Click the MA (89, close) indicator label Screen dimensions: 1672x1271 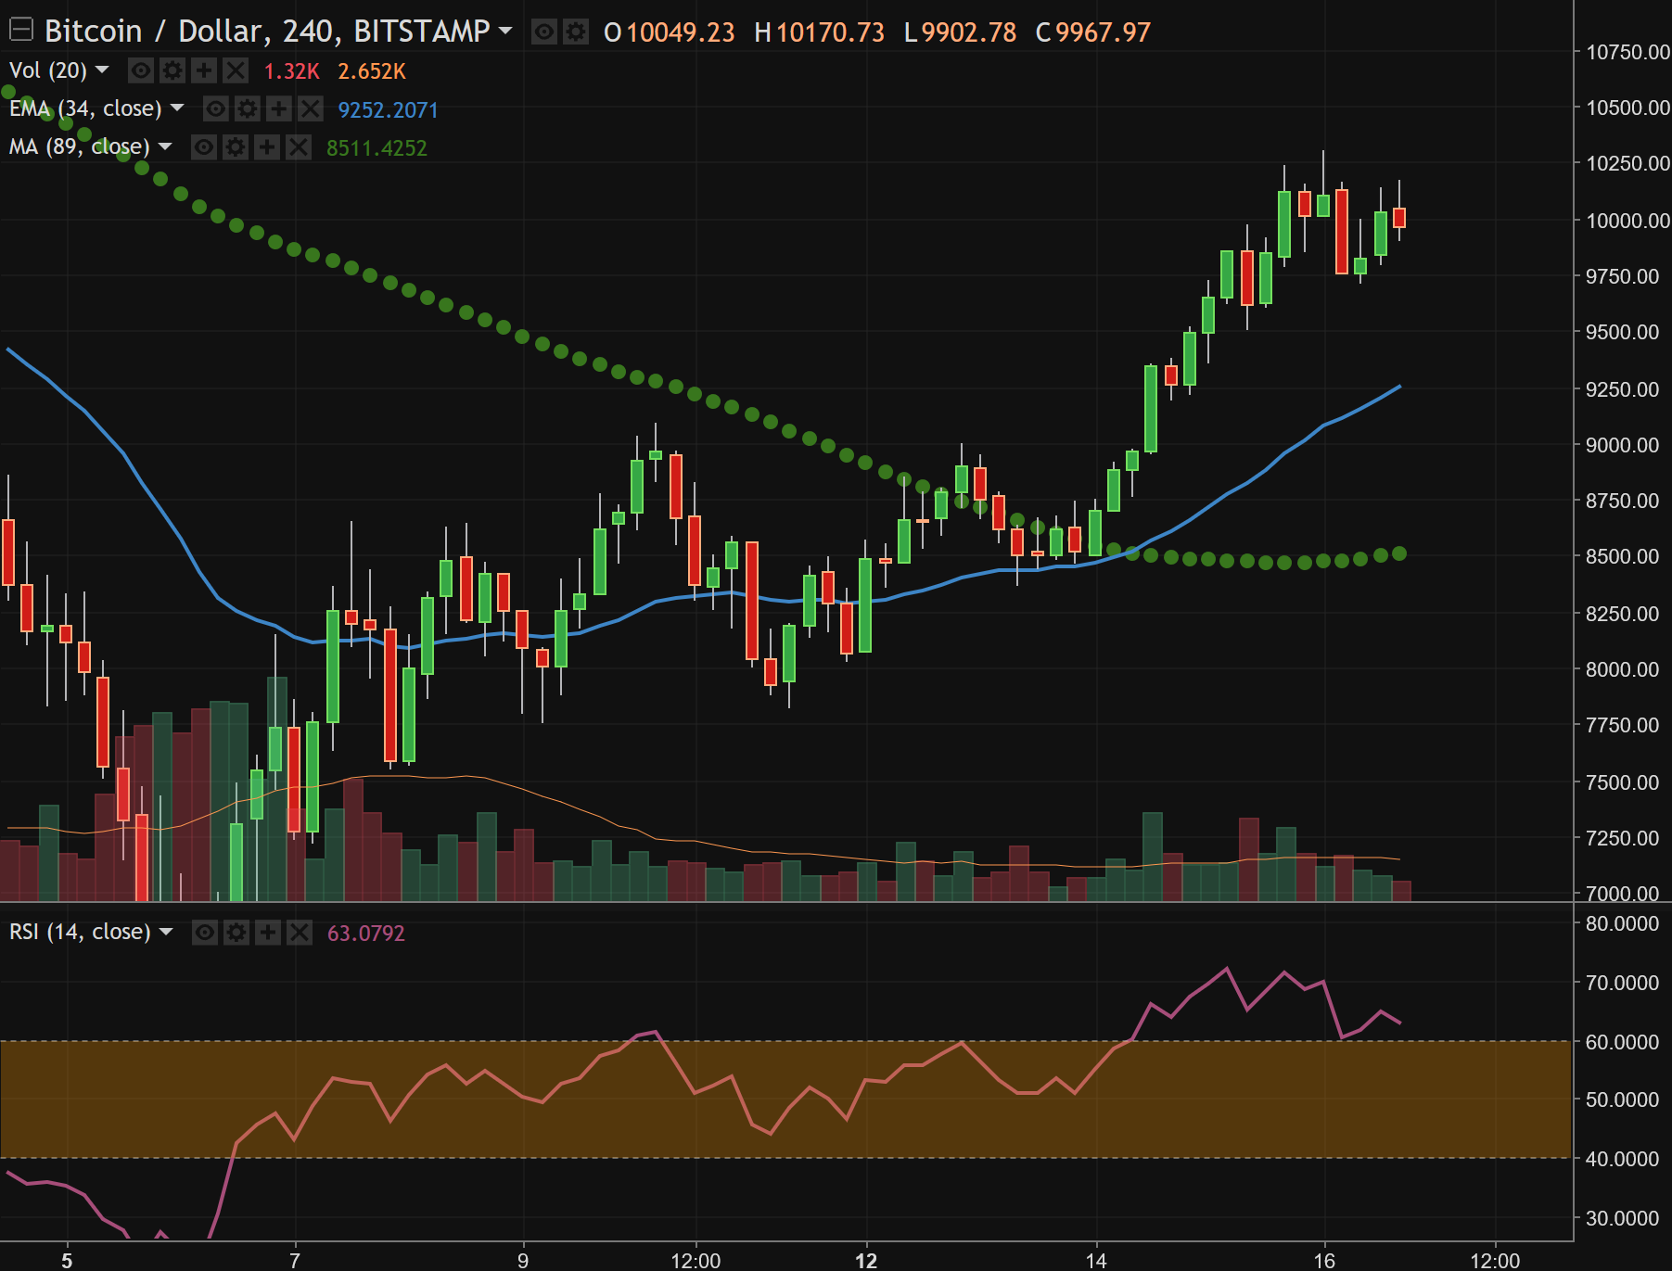(80, 146)
